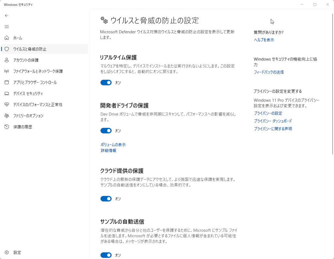Disable 開発者ドライブの保護
The height and width of the screenshot is (259, 334).
click(x=106, y=130)
